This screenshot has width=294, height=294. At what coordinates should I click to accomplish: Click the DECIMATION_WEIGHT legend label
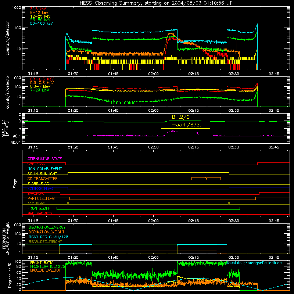click(47, 232)
